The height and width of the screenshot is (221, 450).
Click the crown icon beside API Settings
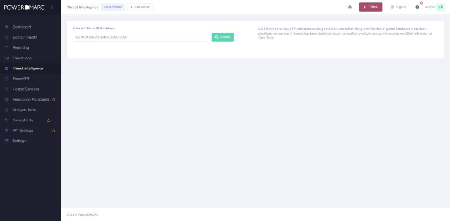53,130
